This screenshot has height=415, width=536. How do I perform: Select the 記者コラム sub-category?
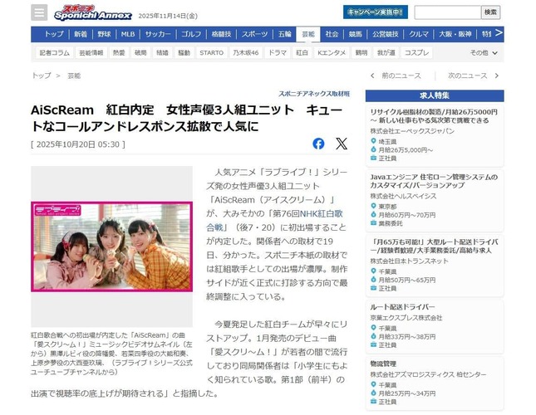(54, 53)
